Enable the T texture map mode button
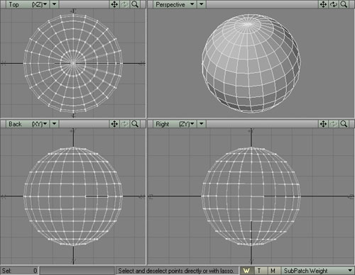 coord(259,271)
